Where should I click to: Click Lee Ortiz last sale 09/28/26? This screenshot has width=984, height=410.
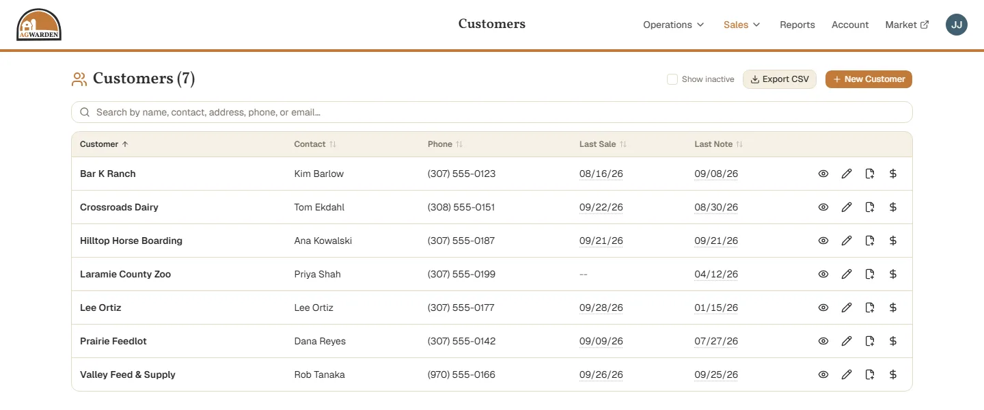pyautogui.click(x=601, y=307)
